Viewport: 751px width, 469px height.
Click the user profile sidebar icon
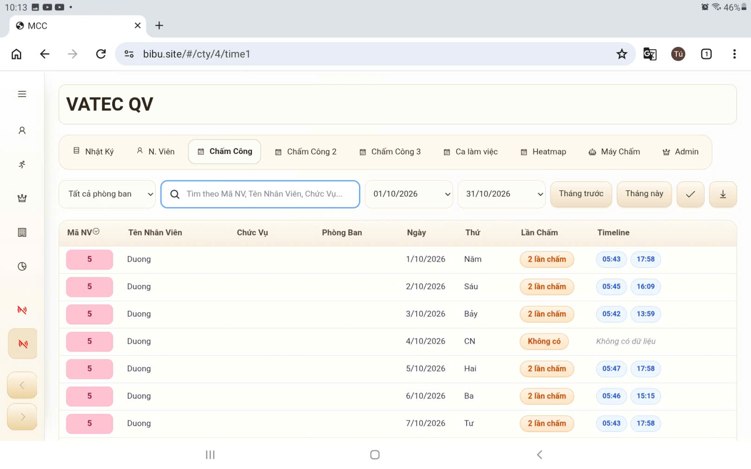(22, 131)
